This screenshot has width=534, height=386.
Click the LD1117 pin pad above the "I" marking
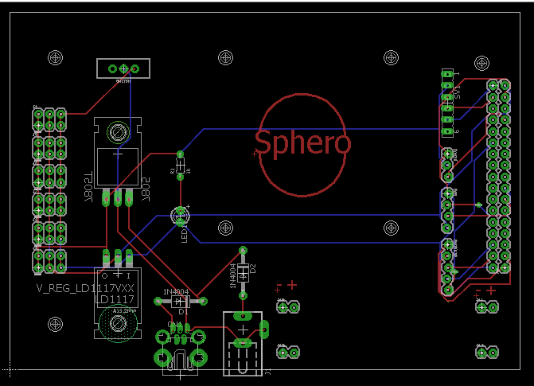129,257
